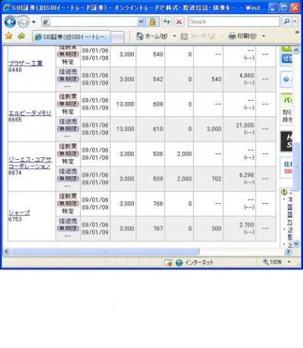Open the エルピーダメモリ stock link
The image size is (303, 348).
[x=30, y=113]
